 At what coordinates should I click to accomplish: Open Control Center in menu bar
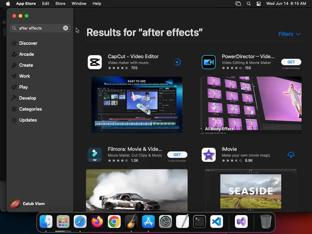point(258,4)
